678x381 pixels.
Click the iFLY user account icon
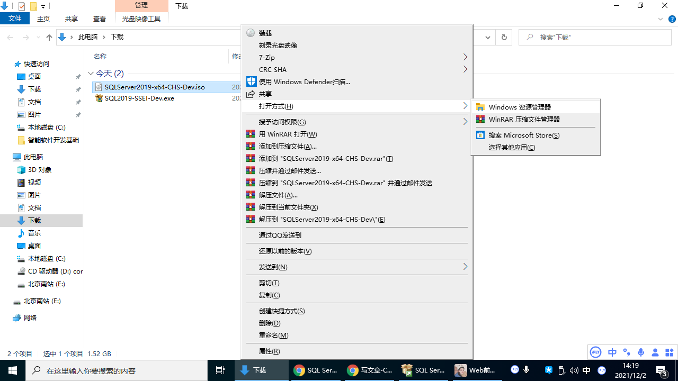click(655, 352)
